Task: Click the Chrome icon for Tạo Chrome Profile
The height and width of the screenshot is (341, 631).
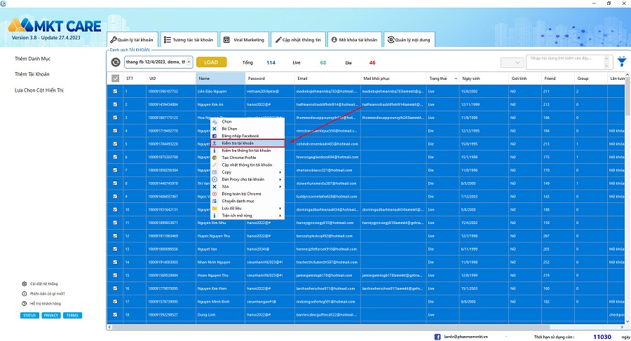Action: coord(215,158)
